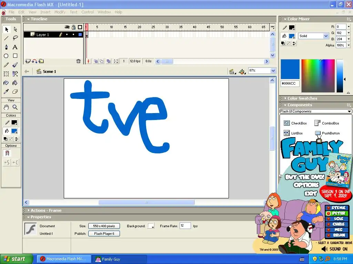
Task: Click the Edit Symbols icon
Action: [x=242, y=71]
